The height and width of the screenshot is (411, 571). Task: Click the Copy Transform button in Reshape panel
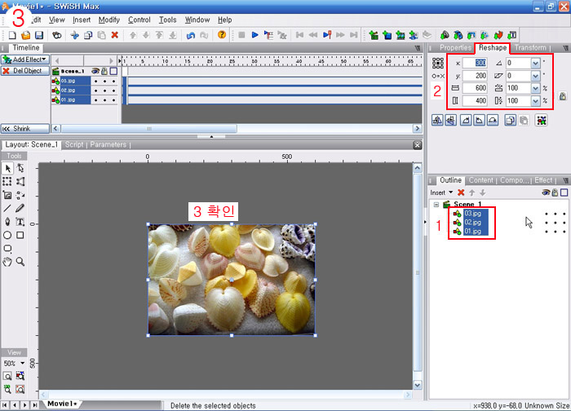[x=510, y=120]
